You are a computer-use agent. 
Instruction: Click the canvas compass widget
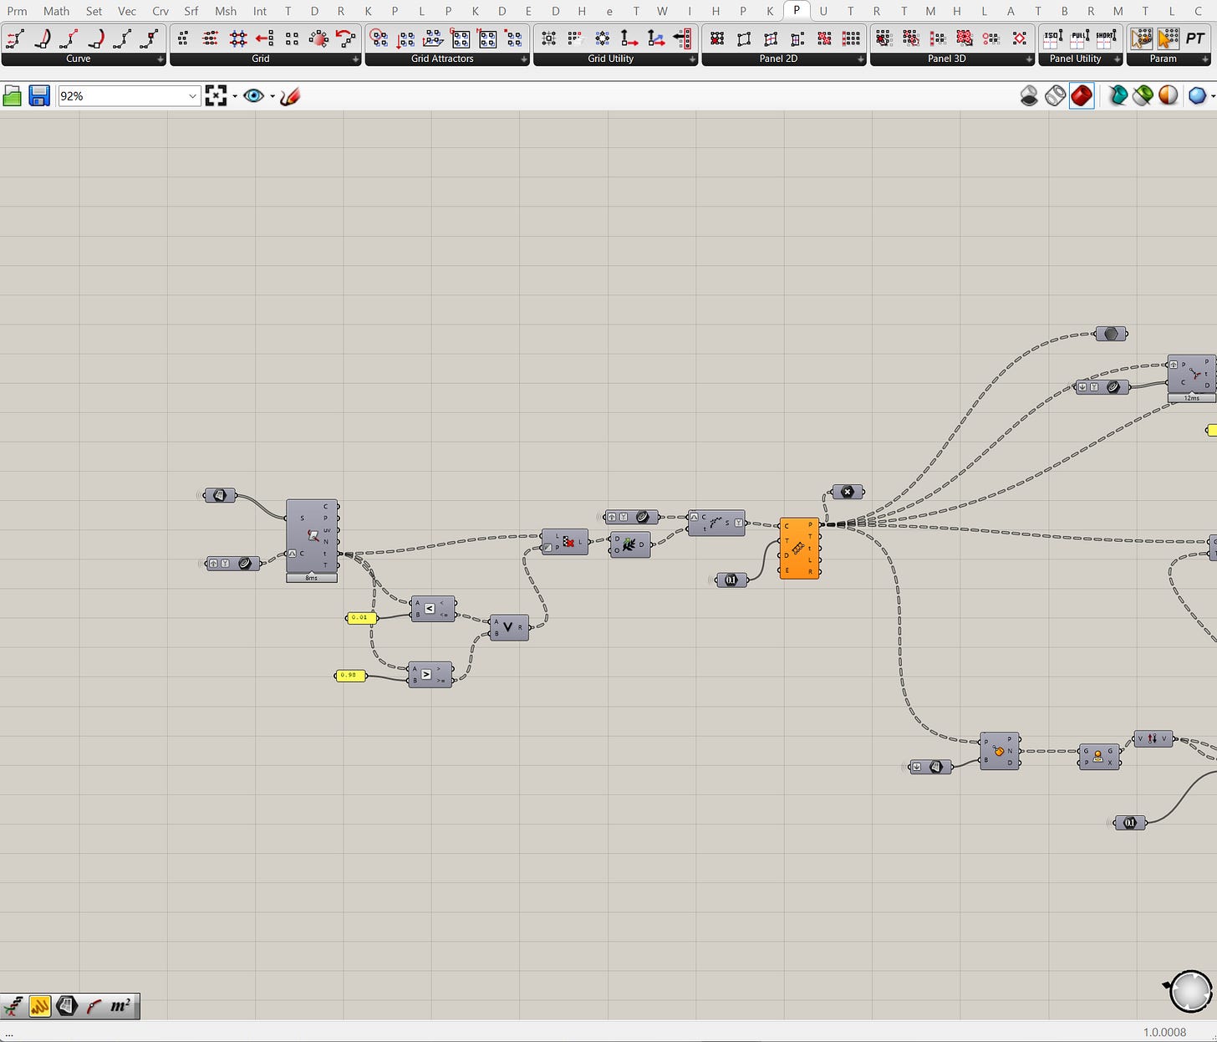(x=1188, y=991)
